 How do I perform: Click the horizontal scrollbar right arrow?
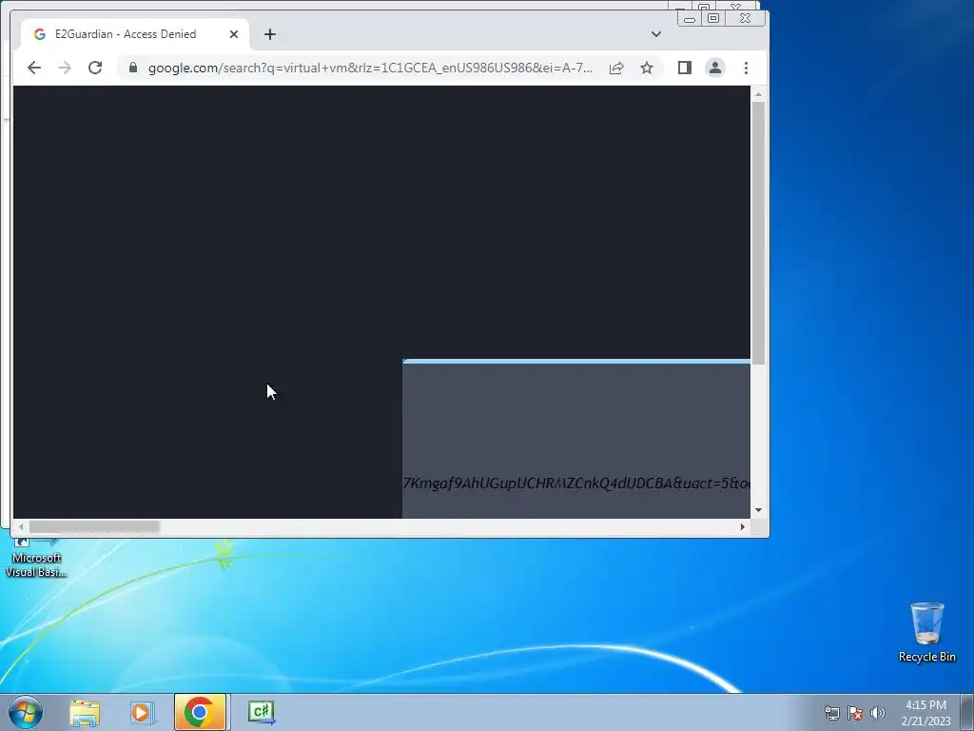point(742,527)
